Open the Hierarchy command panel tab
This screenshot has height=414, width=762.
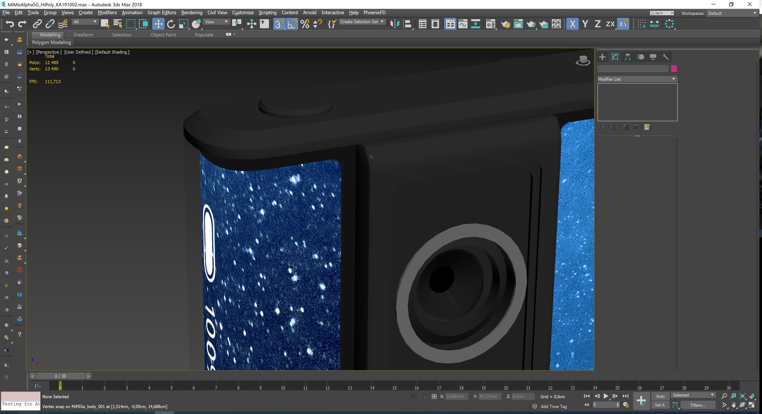(627, 57)
